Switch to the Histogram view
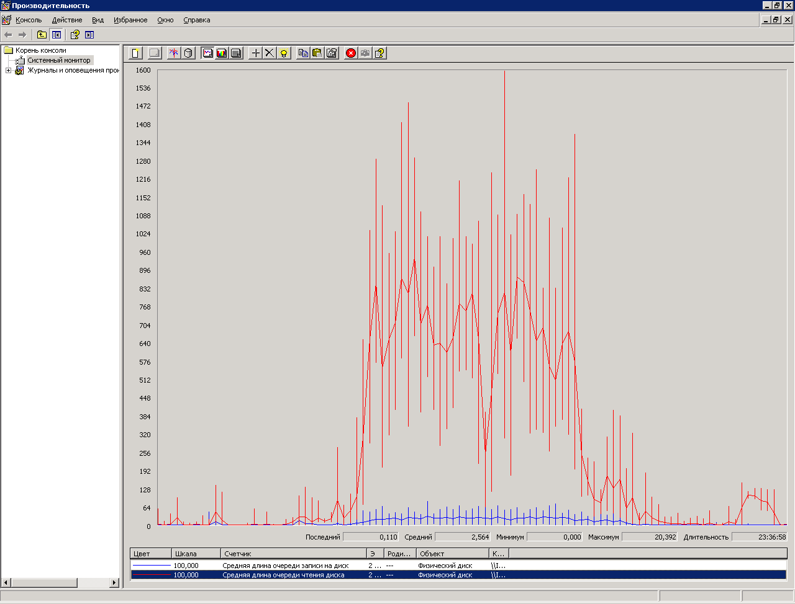Screen dimensions: 795x604 pyautogui.click(x=222, y=53)
